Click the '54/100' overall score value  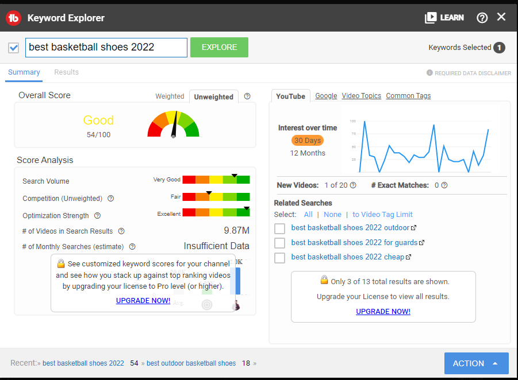pos(98,134)
